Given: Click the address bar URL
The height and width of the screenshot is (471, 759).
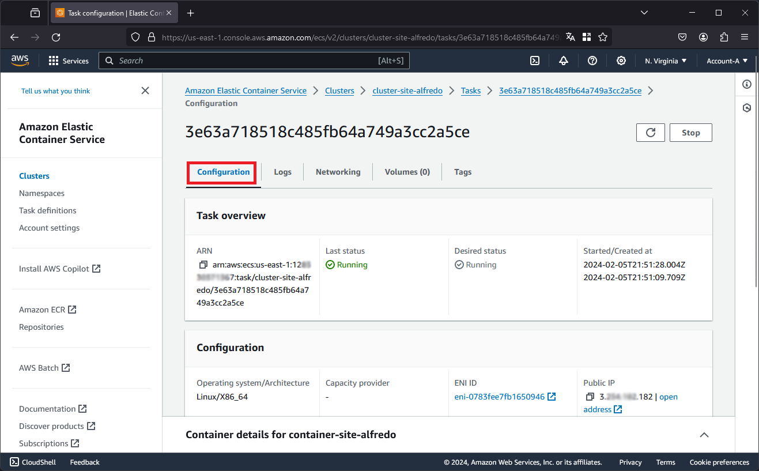Looking at the screenshot, I should point(360,37).
